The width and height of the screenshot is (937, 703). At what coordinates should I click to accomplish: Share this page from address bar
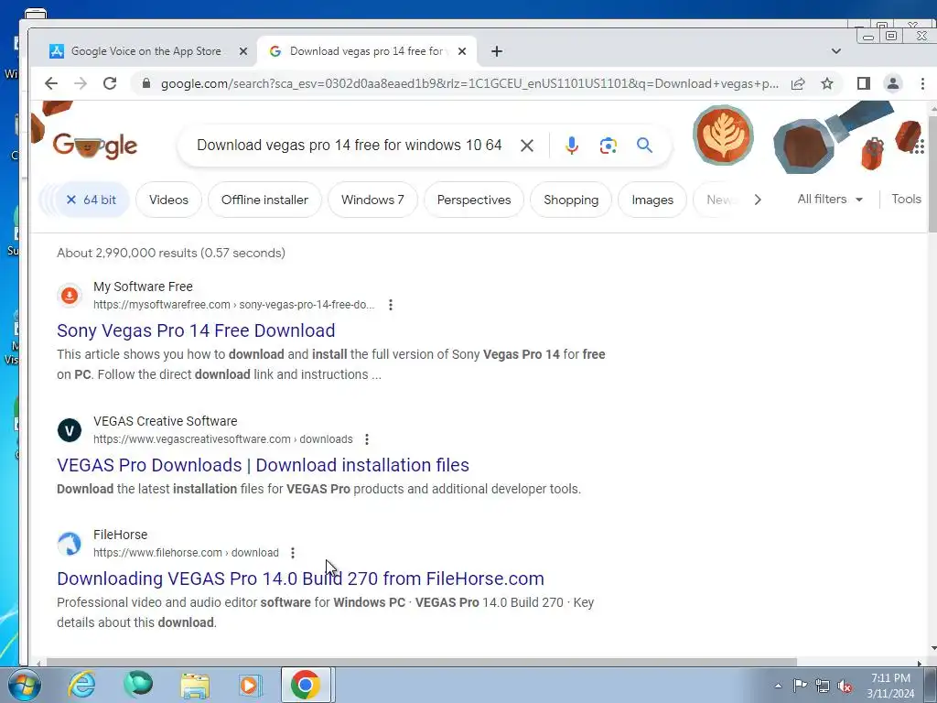[x=798, y=83]
